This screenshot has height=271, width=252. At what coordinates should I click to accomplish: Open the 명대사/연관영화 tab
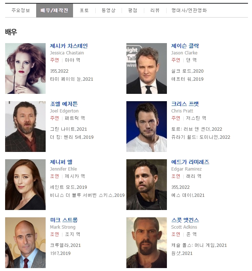click(189, 10)
